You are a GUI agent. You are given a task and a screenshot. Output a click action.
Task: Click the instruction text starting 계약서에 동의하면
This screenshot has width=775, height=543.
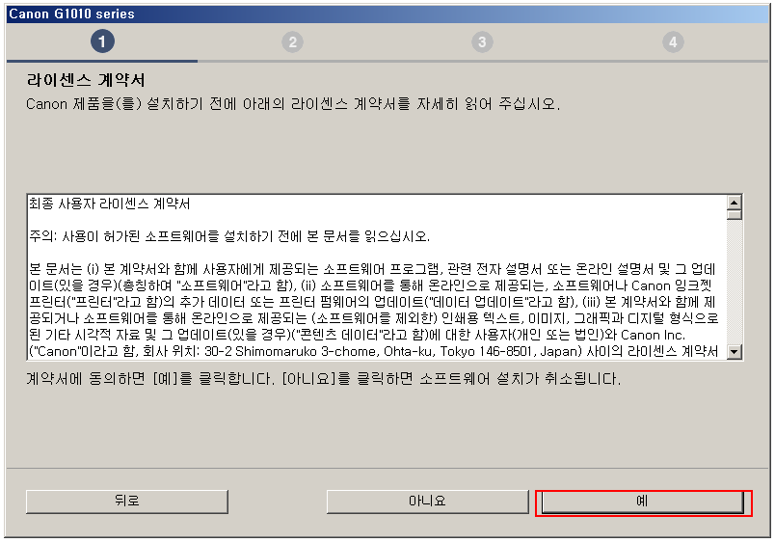(x=323, y=379)
